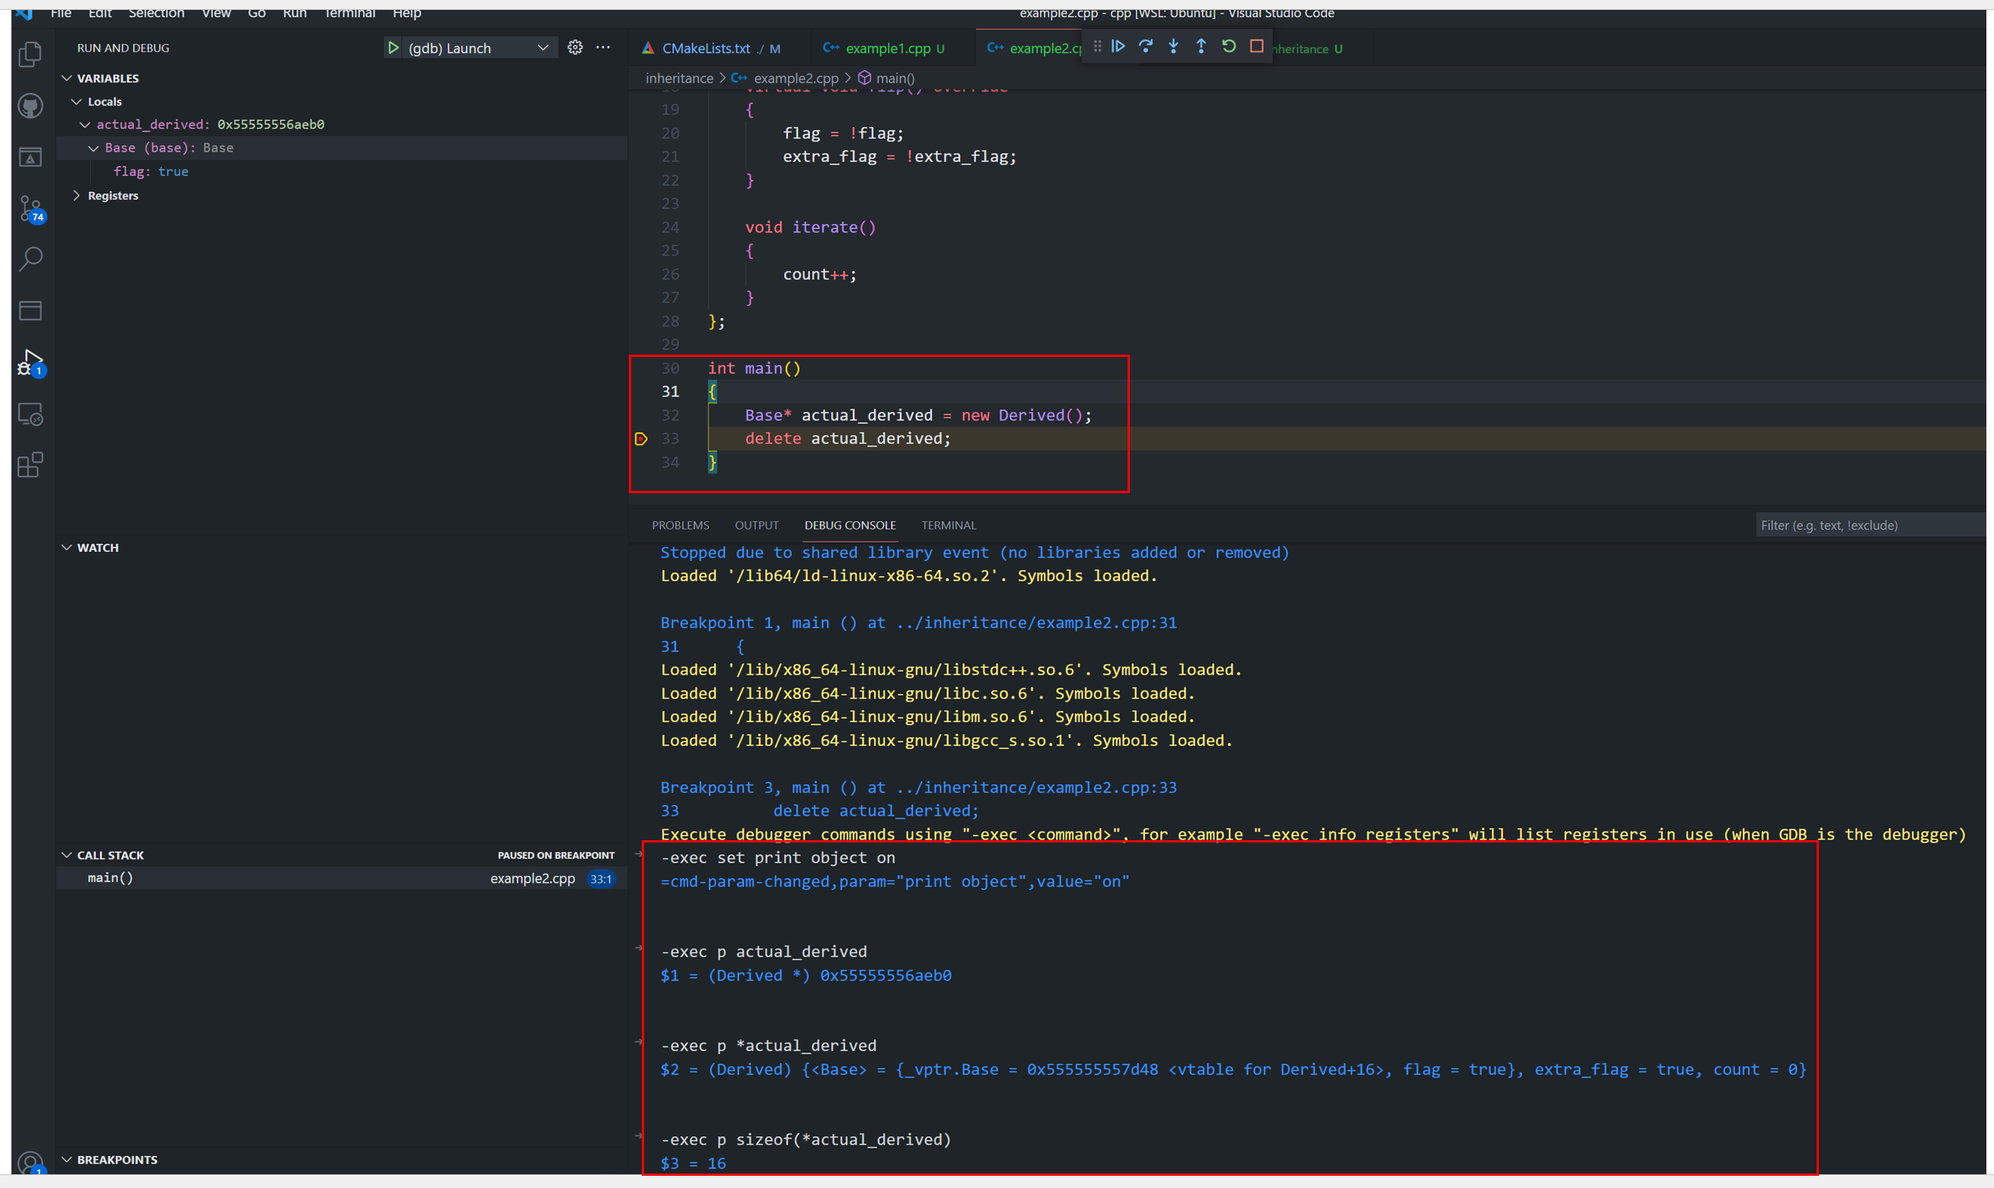Toggle breakpoint marker on line 33

click(x=640, y=438)
